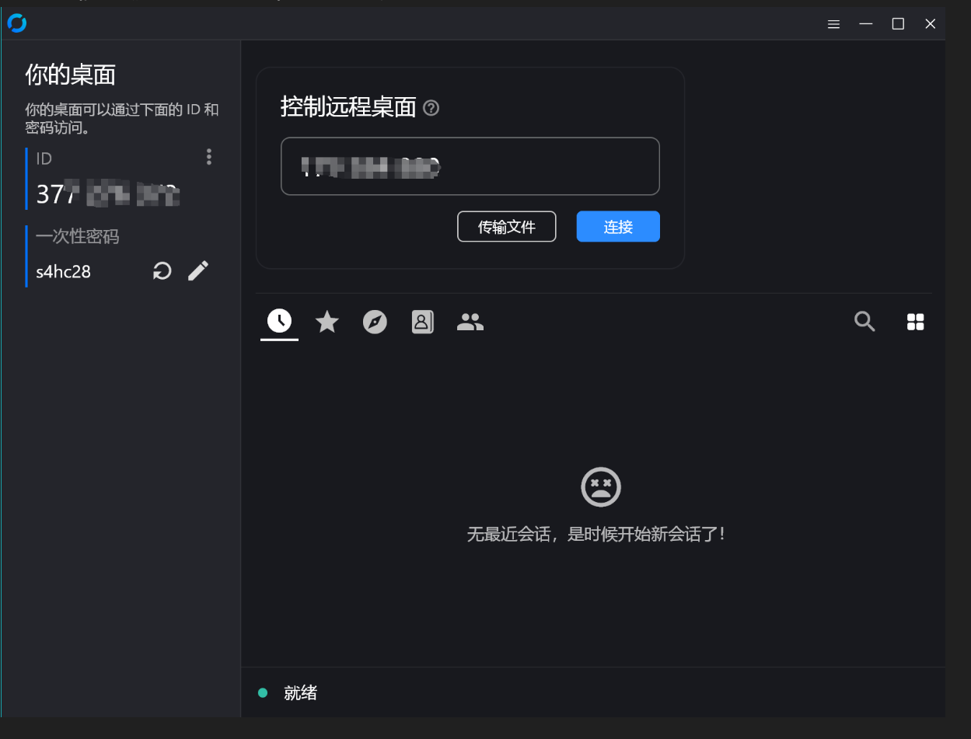
Task: Edit the one-time password with pencil
Action: 198,271
